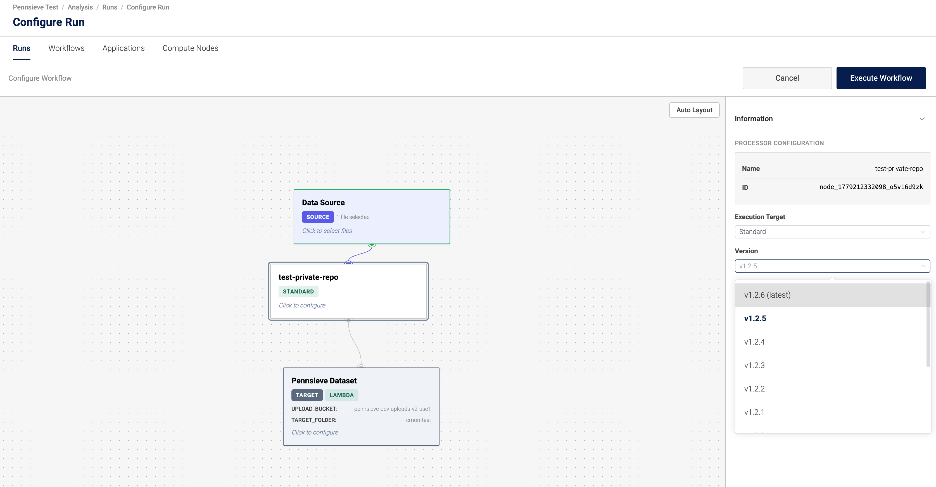Click 'Click to configure' in Pennsieve Dataset
This screenshot has height=487, width=936.
[315, 432]
